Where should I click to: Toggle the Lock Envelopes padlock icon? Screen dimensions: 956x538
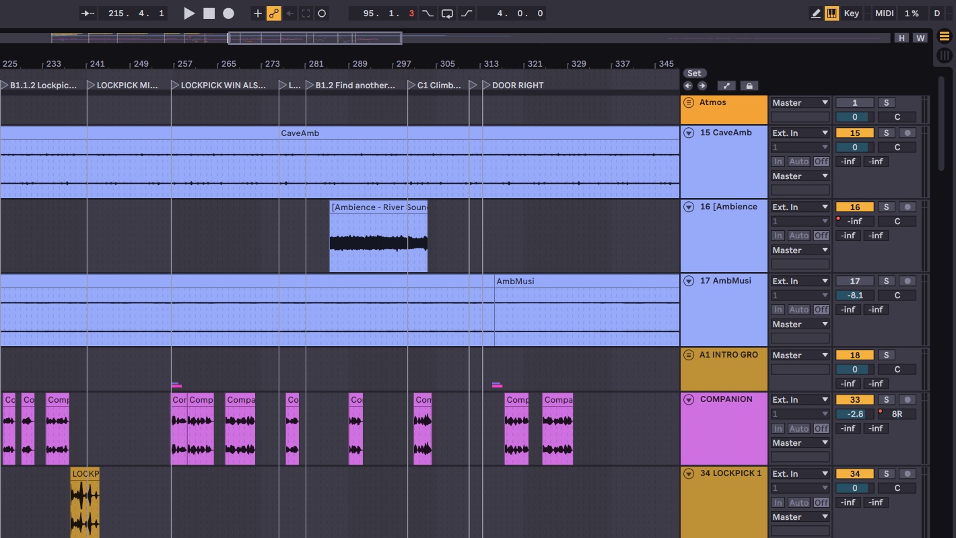[749, 86]
